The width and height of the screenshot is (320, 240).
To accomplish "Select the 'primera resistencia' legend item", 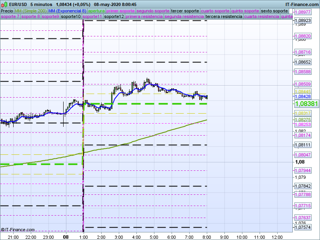I will (x=144, y=17).
